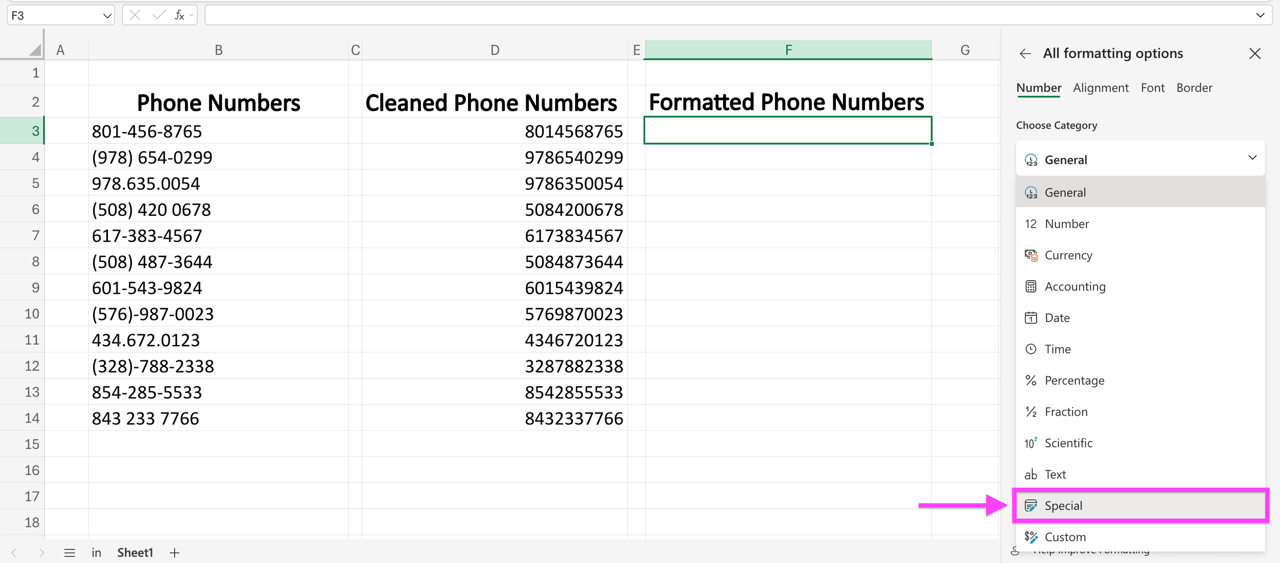
Task: Go to previous sheet arrow
Action: (14, 553)
